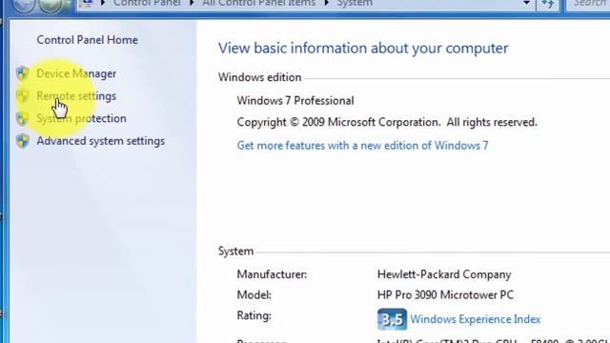Open Remote settings link
This screenshot has width=610, height=343.
[x=76, y=96]
